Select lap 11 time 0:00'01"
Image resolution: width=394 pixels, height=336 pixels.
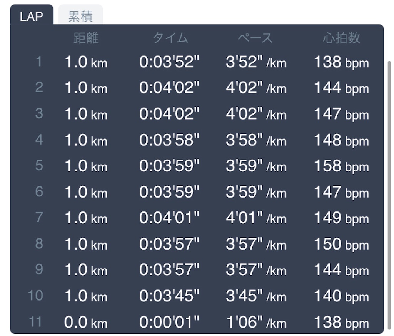[169, 322]
